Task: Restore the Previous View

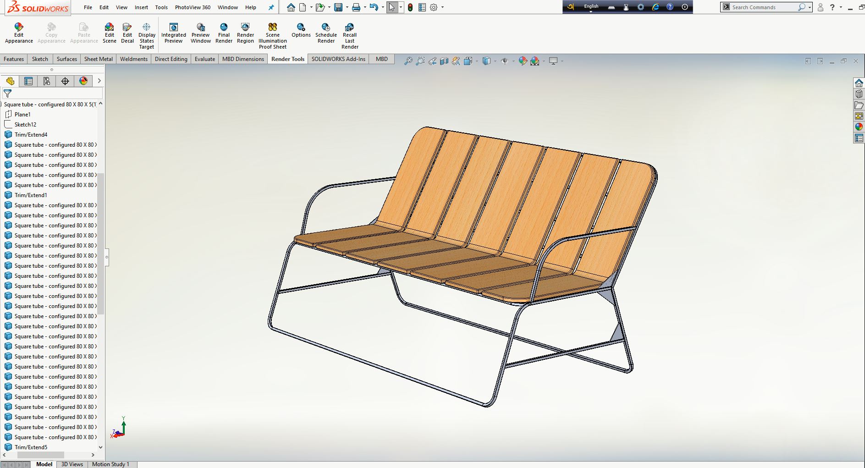Action: pos(432,61)
